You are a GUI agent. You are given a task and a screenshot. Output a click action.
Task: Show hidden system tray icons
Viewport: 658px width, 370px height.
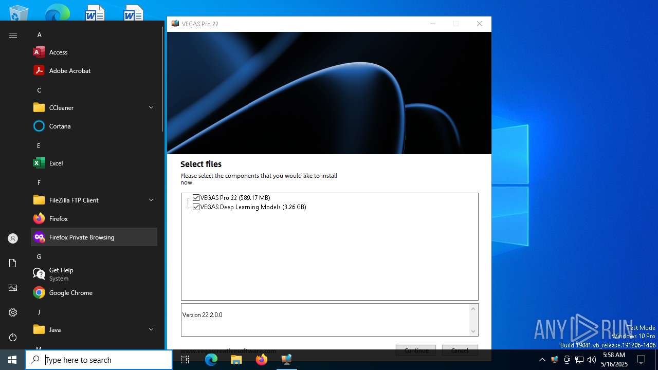tap(542, 360)
